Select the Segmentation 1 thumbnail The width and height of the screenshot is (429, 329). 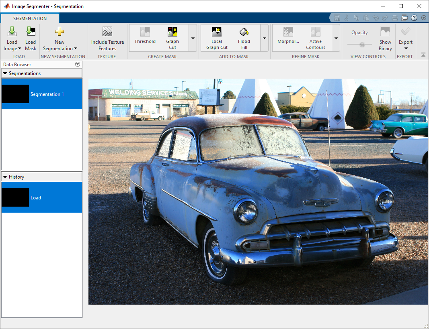(15, 94)
